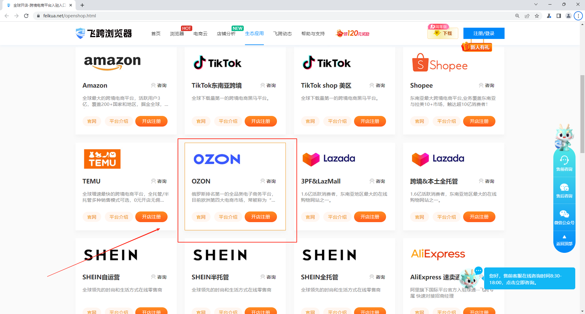The image size is (585, 314).
Task: Click 开店注册 on the TEMU card
Action: tap(151, 217)
